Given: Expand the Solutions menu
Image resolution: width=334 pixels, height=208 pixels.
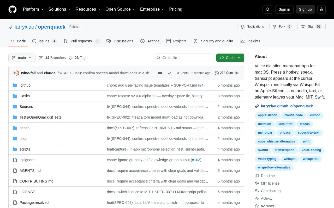Looking at the screenshot, I should [59, 9].
